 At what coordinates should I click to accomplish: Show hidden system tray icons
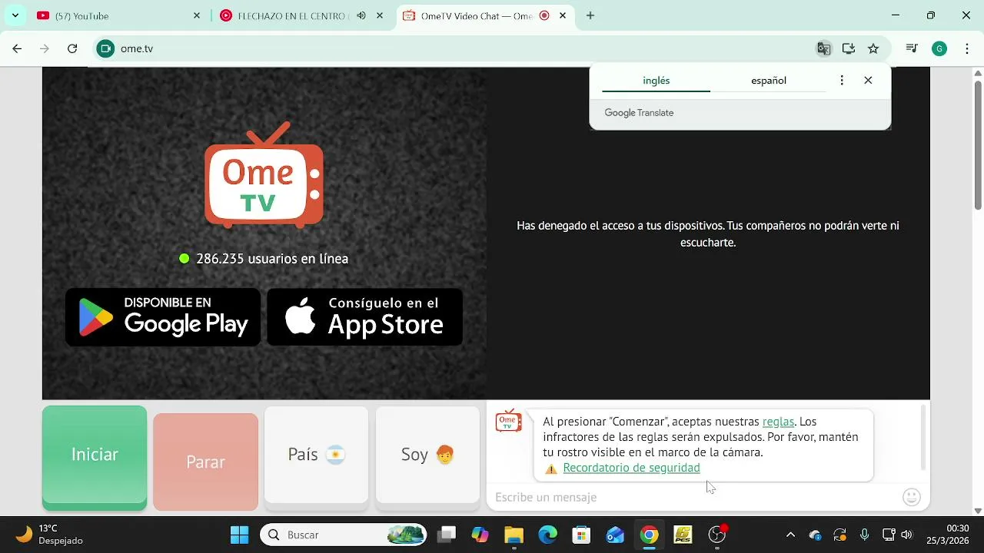click(x=790, y=535)
